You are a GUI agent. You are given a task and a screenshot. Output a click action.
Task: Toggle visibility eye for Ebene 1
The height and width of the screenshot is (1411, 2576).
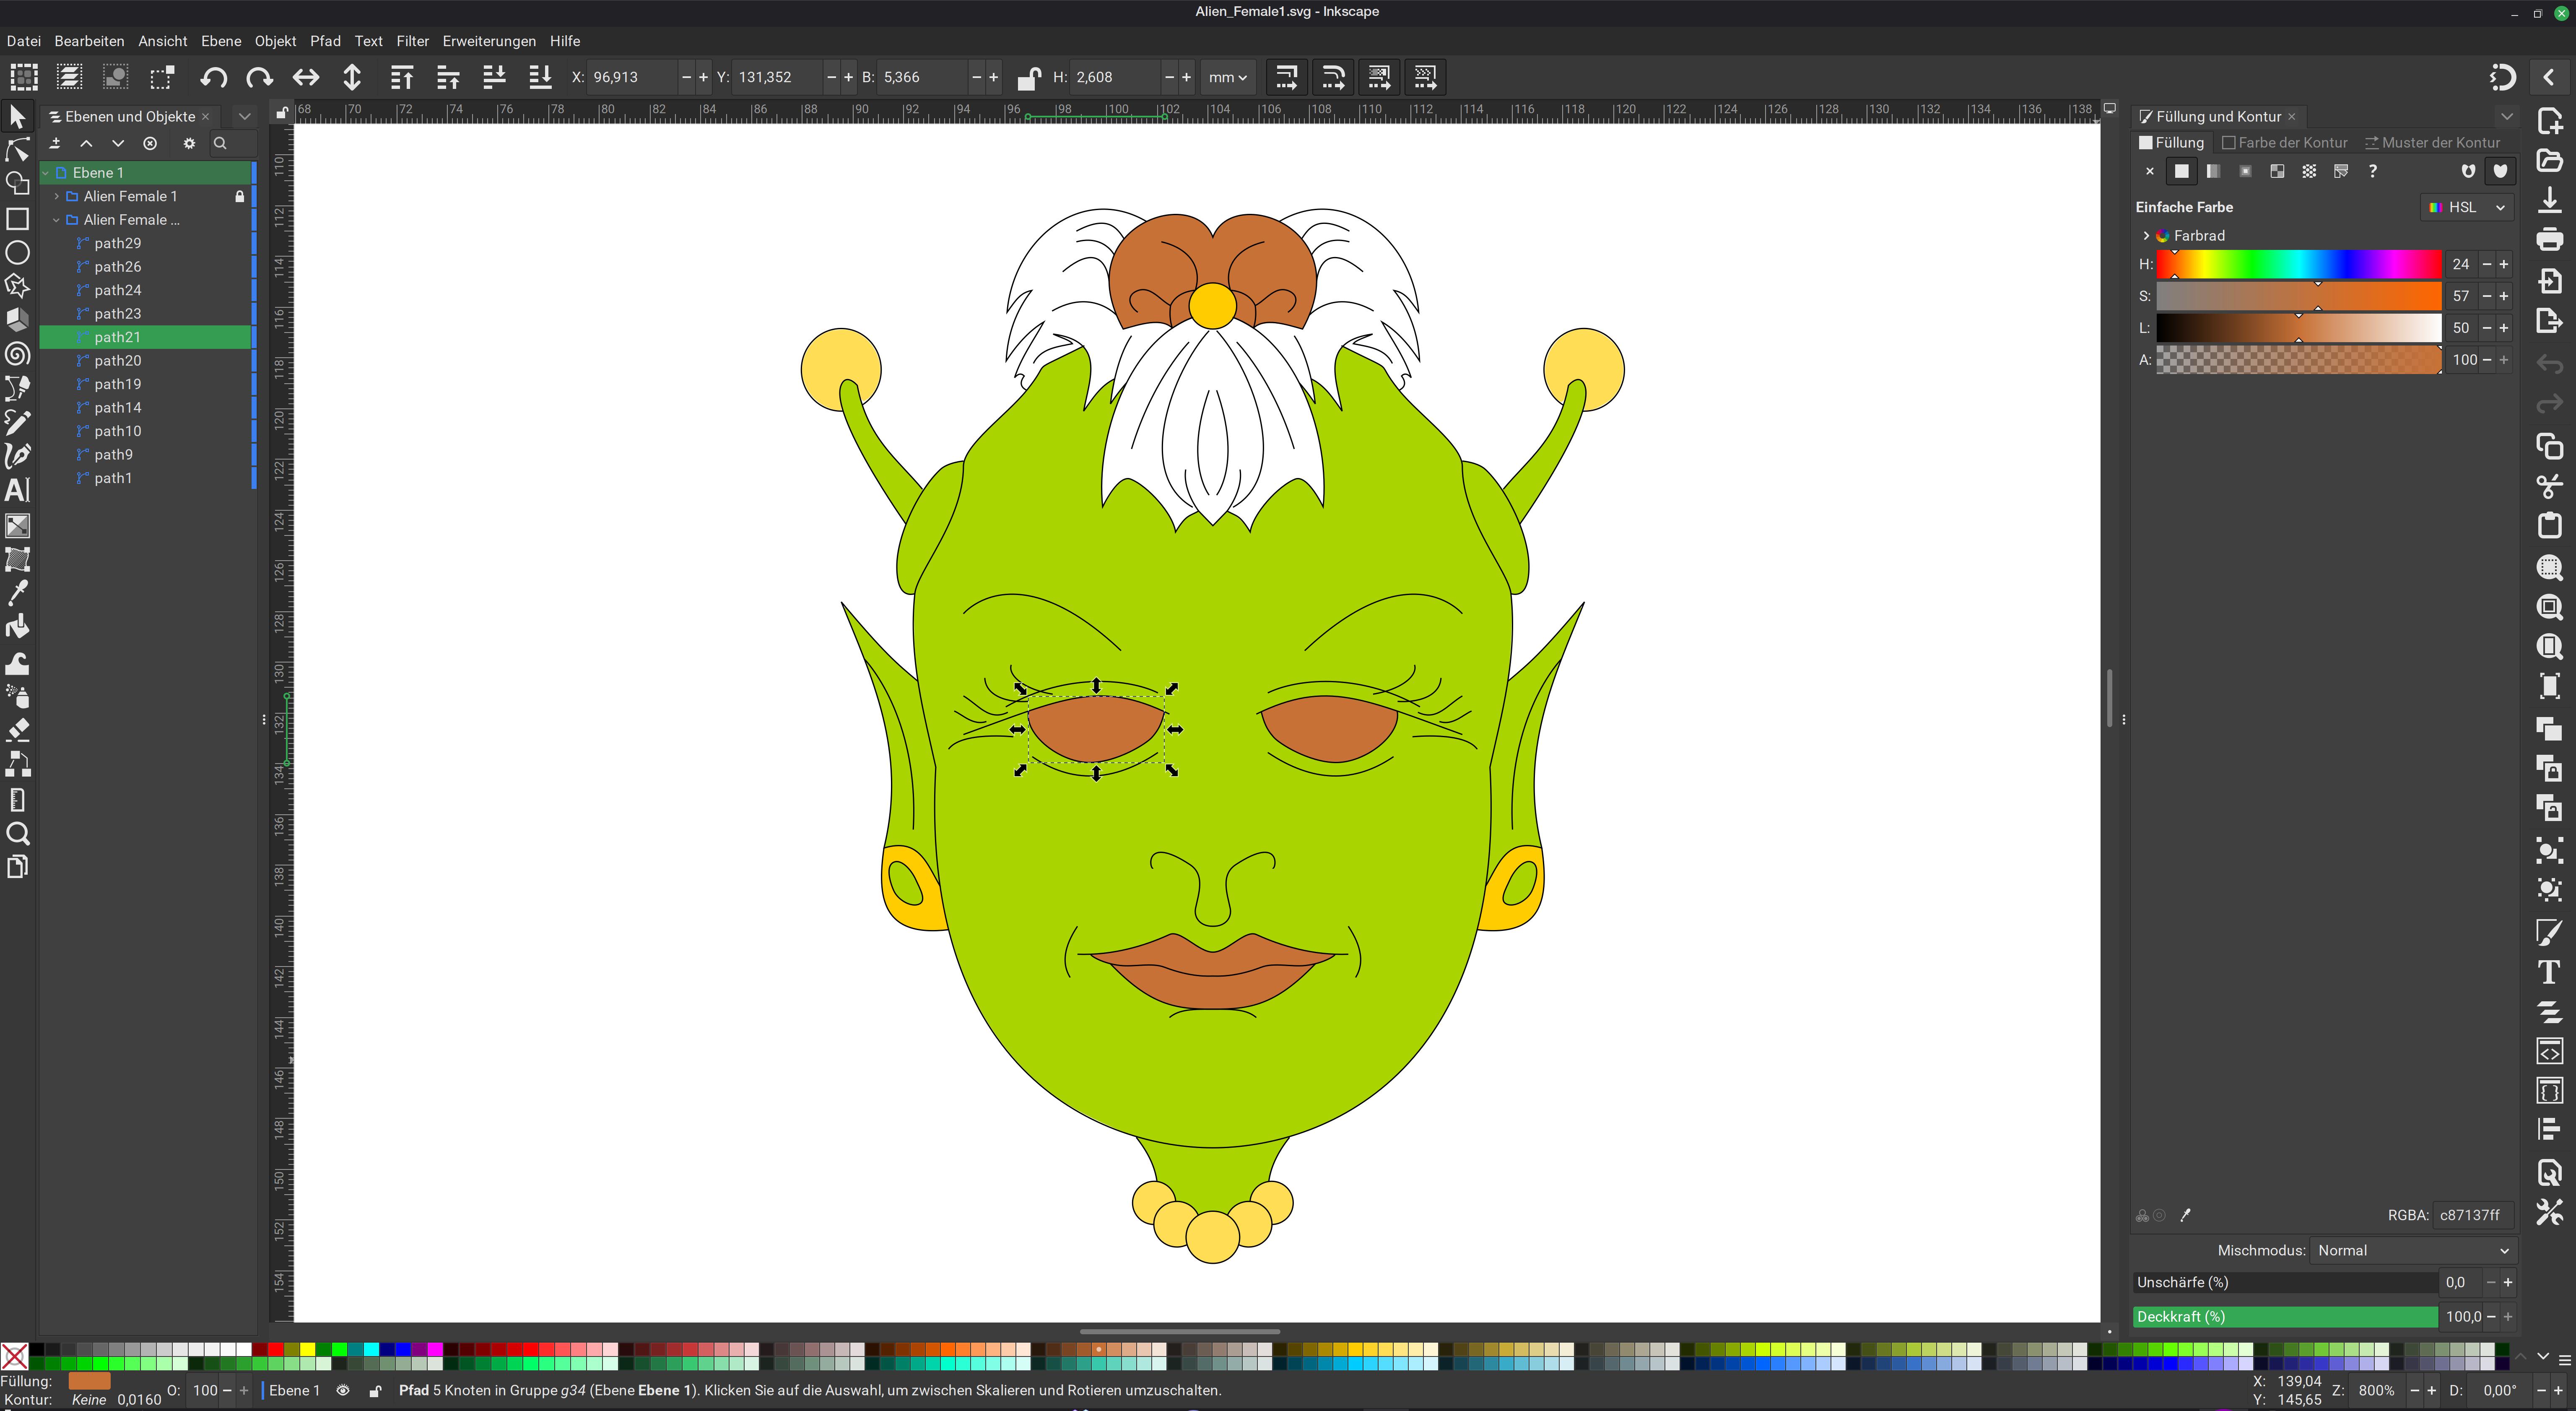click(343, 1390)
